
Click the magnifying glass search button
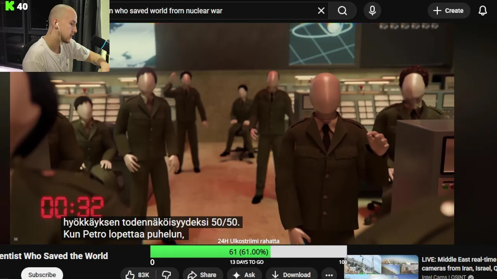tap(342, 11)
